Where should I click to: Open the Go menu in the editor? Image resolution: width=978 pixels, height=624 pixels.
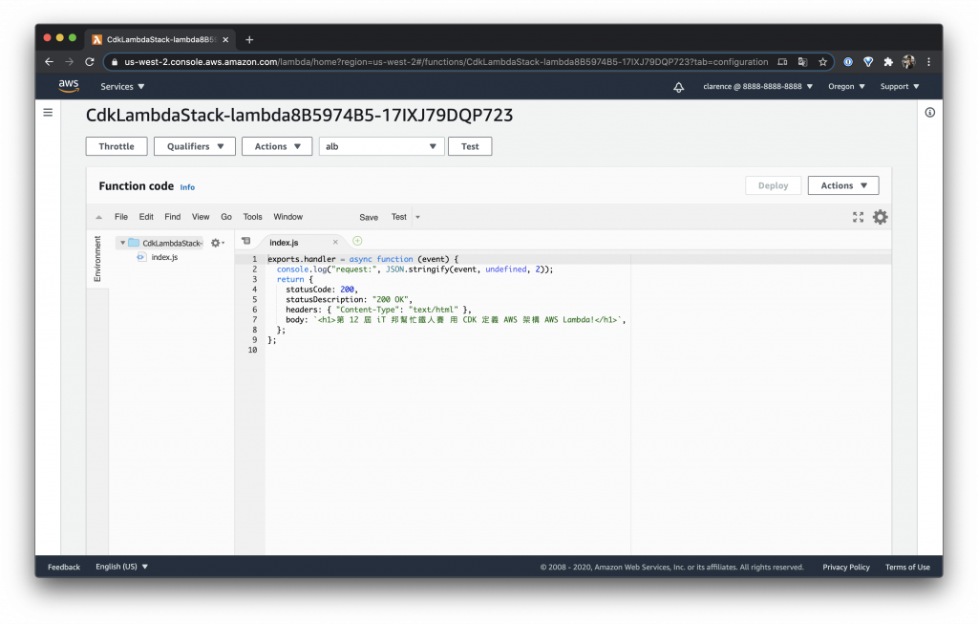pos(226,217)
